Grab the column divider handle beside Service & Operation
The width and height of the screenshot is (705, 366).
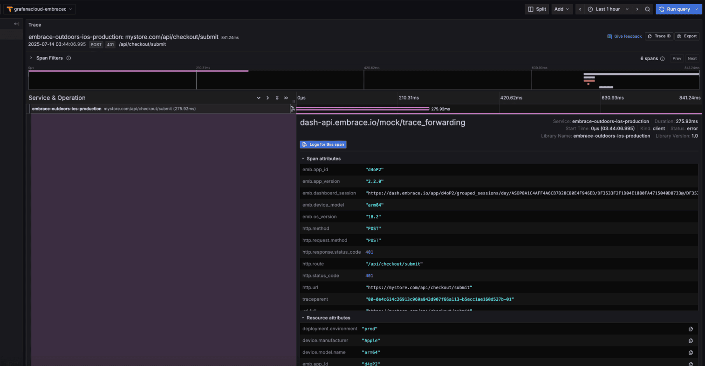pos(294,101)
